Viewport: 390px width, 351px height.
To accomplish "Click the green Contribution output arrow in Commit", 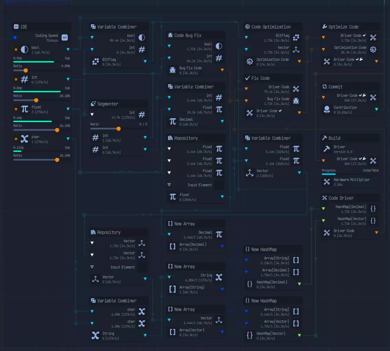I will pos(377,109).
